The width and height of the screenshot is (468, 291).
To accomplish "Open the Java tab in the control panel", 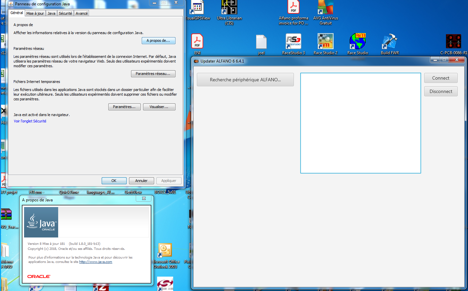I will 51,13.
